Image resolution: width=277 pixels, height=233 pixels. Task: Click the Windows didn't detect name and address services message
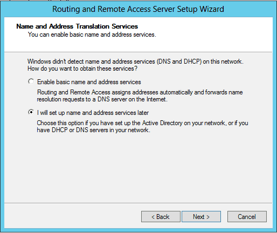(x=135, y=61)
